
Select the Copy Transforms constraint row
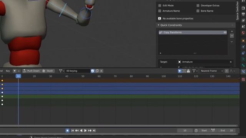tap(193, 33)
